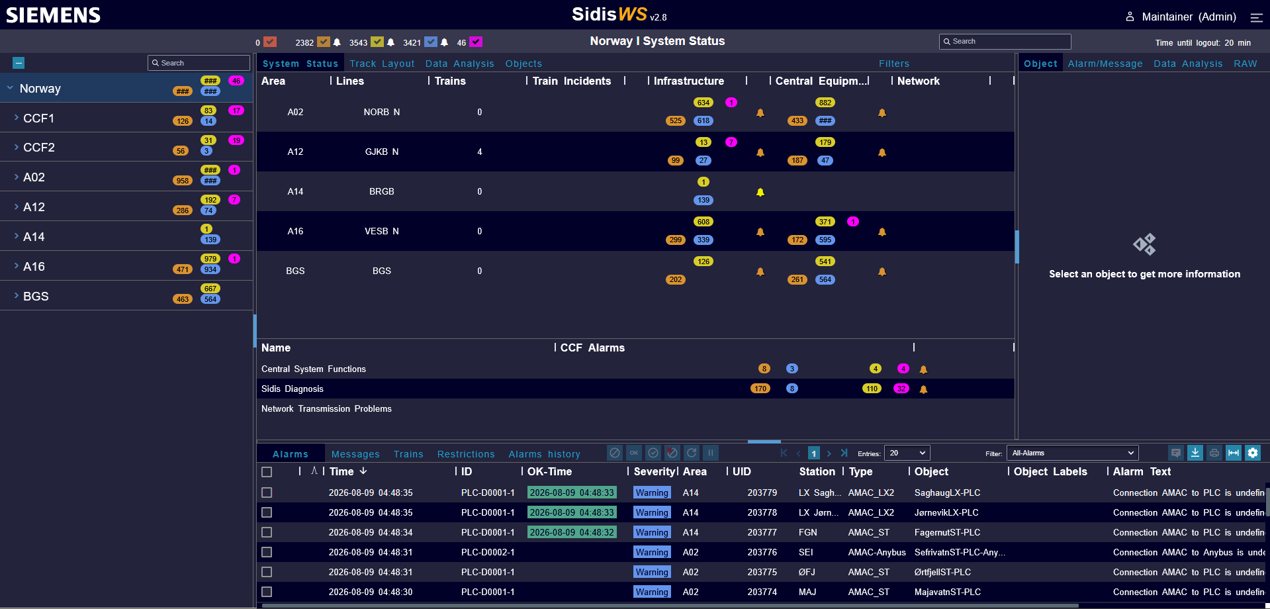The image size is (1270, 609).
Task: Click the print alarms icon
Action: tap(1214, 453)
